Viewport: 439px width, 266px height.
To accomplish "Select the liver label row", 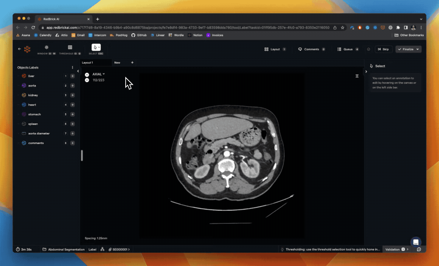I will click(x=46, y=76).
